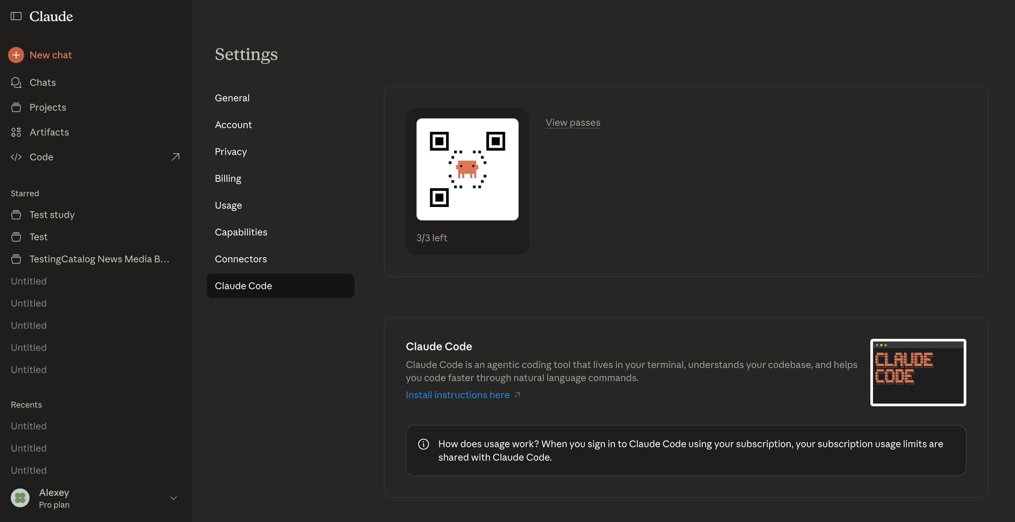Image resolution: width=1015 pixels, height=522 pixels.
Task: Click the info icon in usage notice
Action: coord(423,444)
